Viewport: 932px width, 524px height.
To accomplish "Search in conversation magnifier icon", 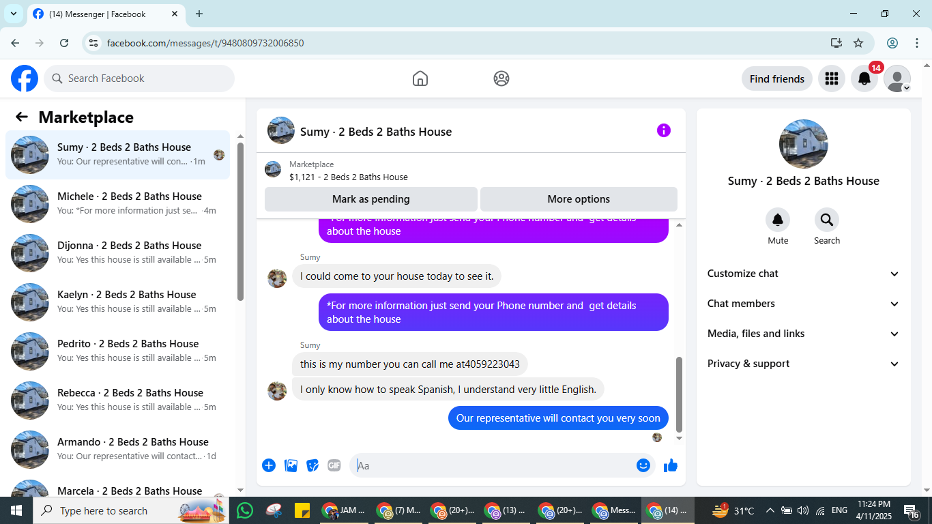I will (x=827, y=220).
